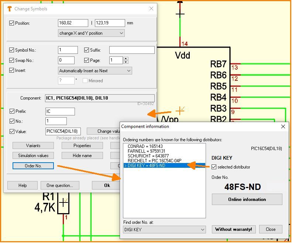Viewport: 292px width, 243px height.
Task: Uncheck the selected distributor checkbox
Action: pos(214,167)
